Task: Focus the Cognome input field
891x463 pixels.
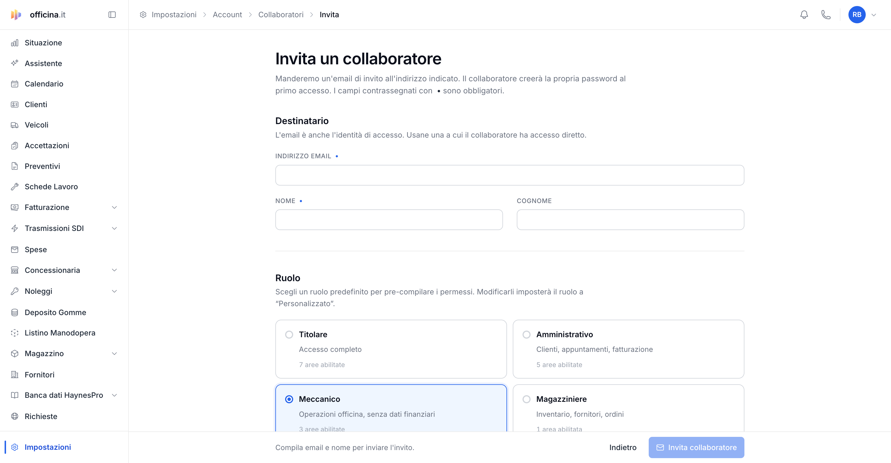Action: pyautogui.click(x=630, y=220)
